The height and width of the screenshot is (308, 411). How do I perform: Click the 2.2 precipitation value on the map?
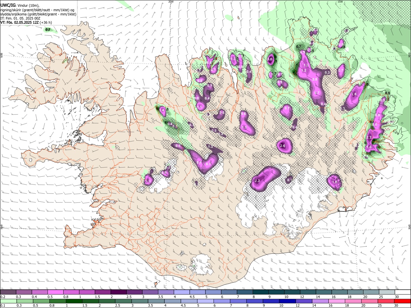tap(369, 138)
